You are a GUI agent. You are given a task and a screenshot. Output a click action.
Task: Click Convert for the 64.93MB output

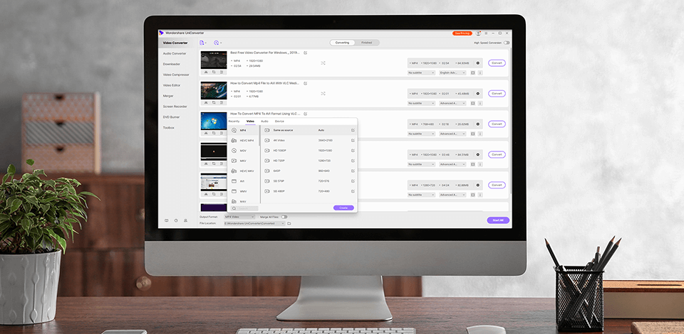(x=497, y=63)
